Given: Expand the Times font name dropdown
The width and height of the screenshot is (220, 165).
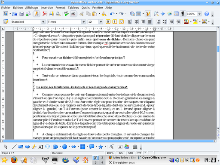Looking at the screenshot, I should click(x=83, y=22).
